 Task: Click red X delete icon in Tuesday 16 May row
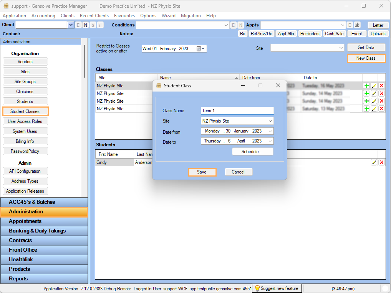(x=381, y=86)
